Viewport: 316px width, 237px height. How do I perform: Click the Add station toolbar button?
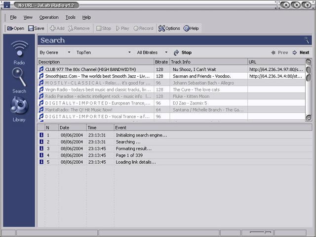point(57,29)
